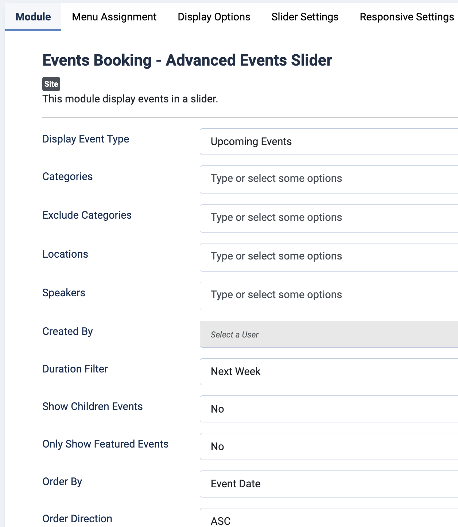Open the Display Event Type dropdown
This screenshot has width=458, height=527.
pyautogui.click(x=329, y=141)
